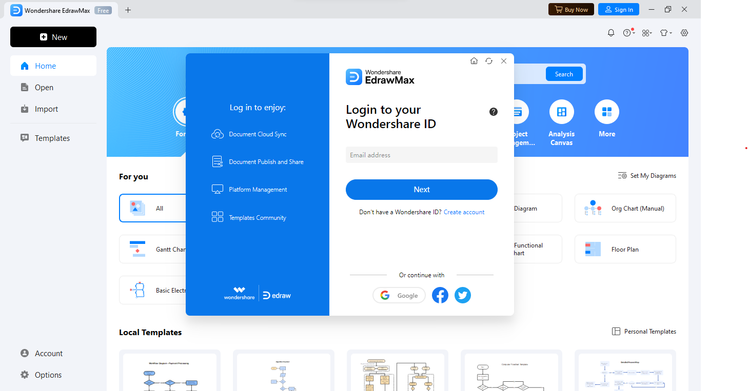748x391 pixels.
Task: Open the Detailed Process Map thumbnail
Action: (625, 371)
